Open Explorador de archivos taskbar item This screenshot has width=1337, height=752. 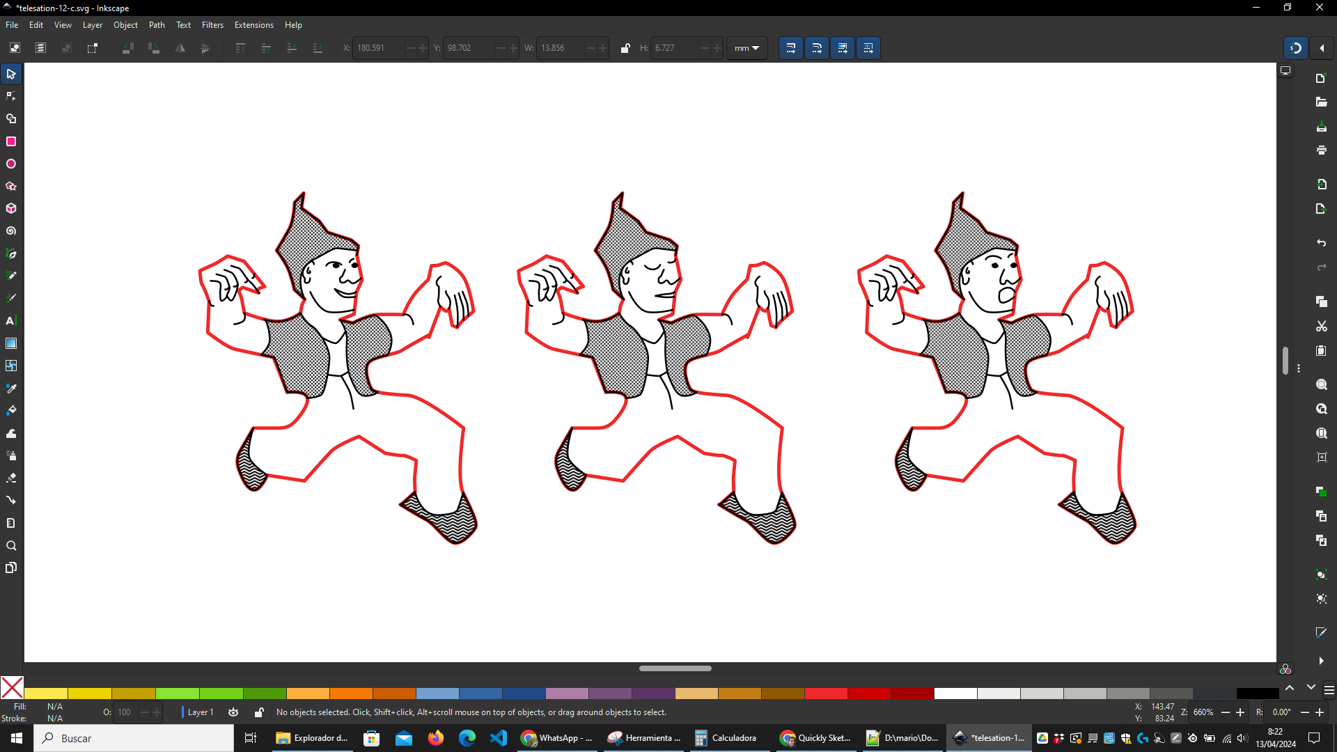click(312, 738)
